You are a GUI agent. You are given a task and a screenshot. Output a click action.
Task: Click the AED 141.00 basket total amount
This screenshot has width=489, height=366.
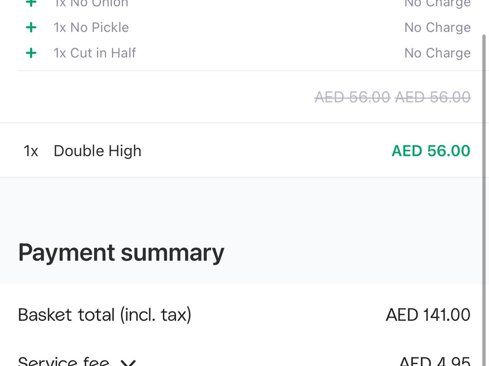click(x=428, y=315)
